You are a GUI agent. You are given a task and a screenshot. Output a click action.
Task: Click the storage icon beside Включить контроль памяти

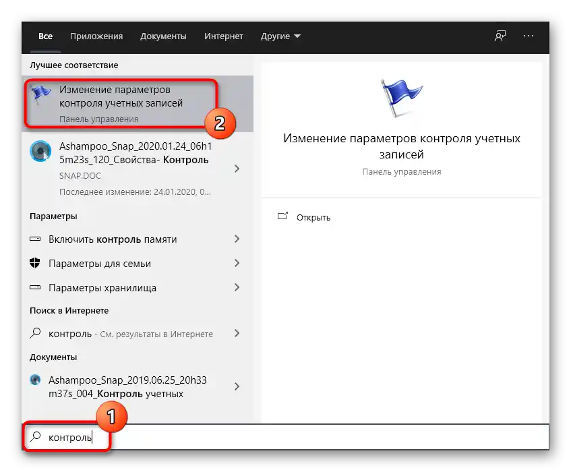tap(35, 239)
